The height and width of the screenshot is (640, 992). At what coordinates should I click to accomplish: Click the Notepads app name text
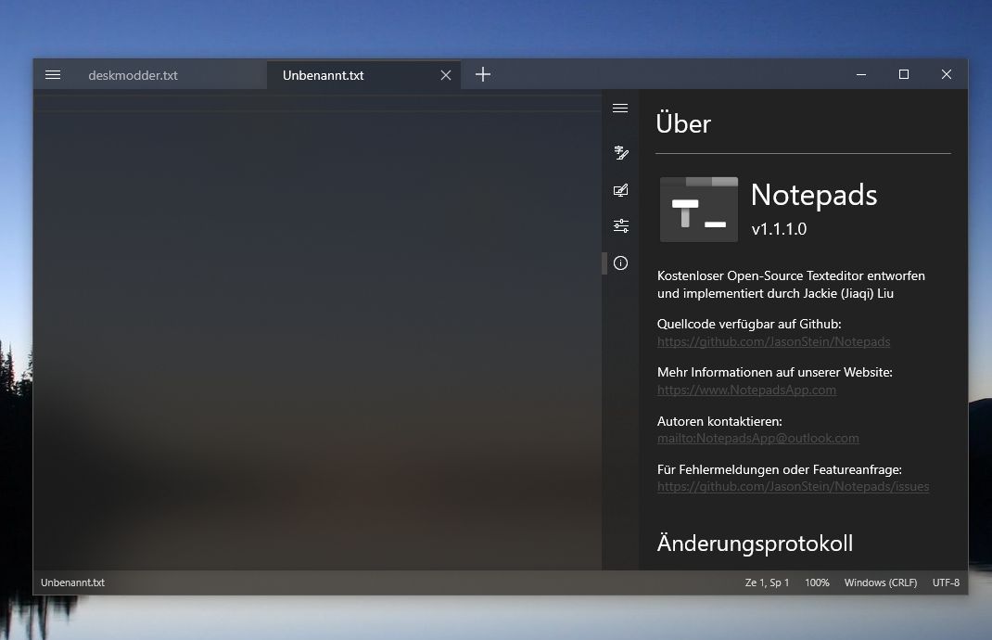point(814,195)
